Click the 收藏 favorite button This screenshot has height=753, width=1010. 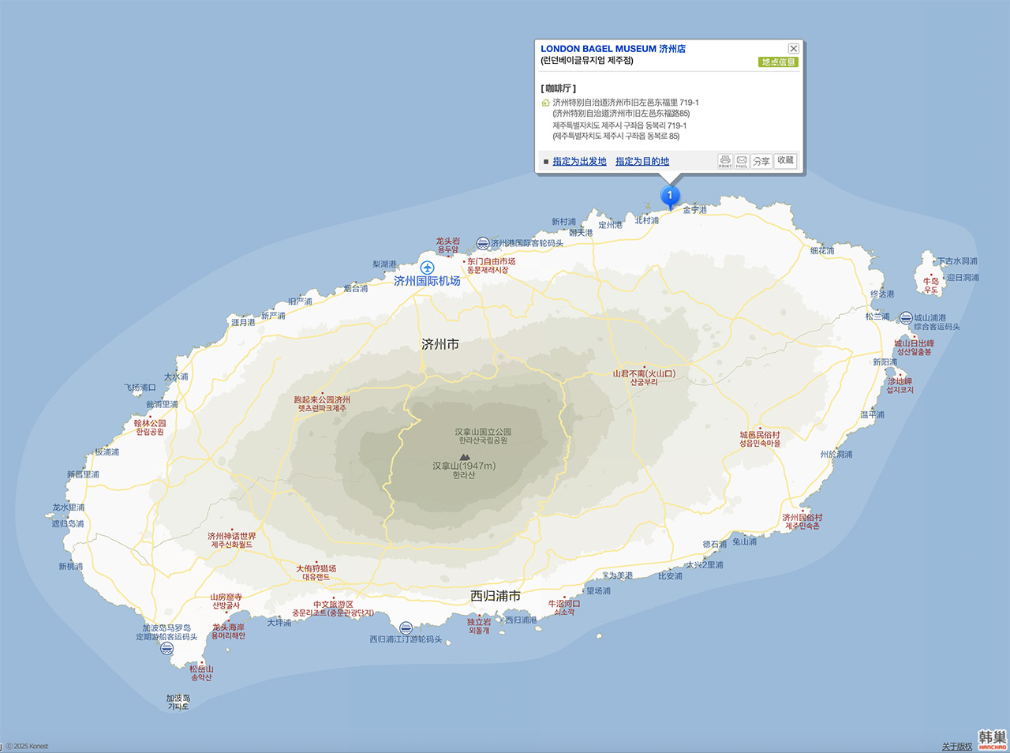[x=786, y=160]
